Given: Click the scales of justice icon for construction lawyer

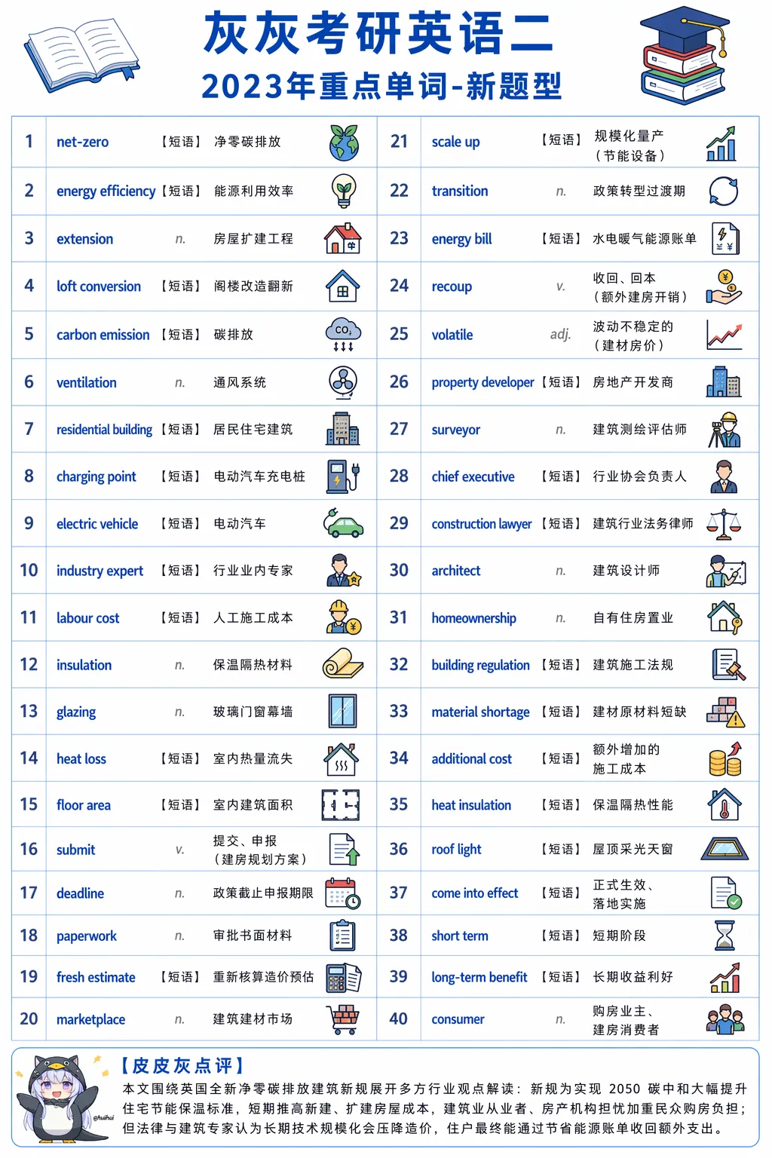Looking at the screenshot, I should coord(724,524).
